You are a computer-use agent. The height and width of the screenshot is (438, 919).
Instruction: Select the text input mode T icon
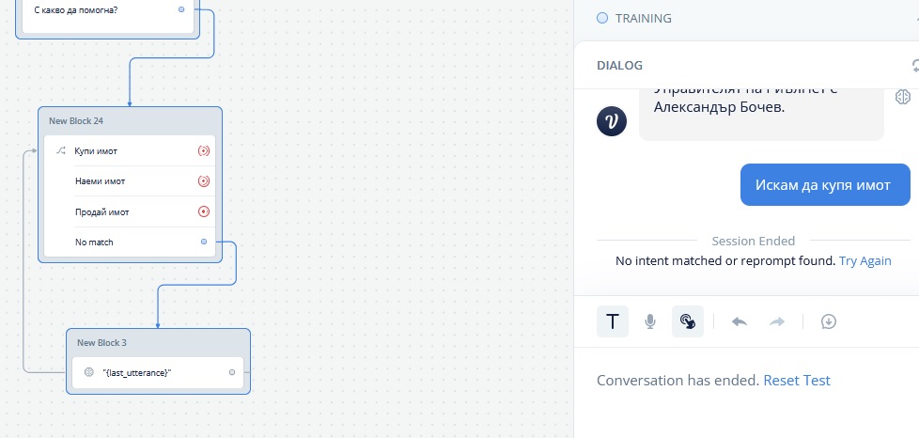click(x=613, y=321)
